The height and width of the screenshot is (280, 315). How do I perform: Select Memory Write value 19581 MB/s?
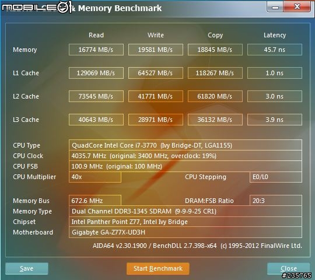[156, 50]
